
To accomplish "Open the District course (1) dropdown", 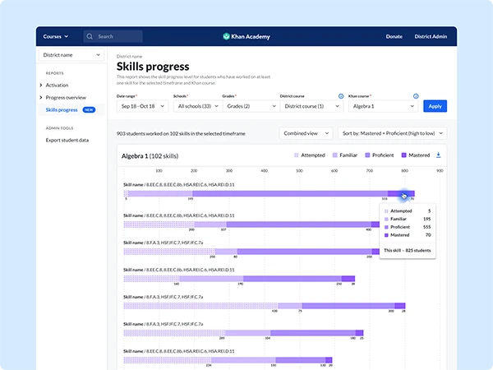I will click(x=311, y=106).
